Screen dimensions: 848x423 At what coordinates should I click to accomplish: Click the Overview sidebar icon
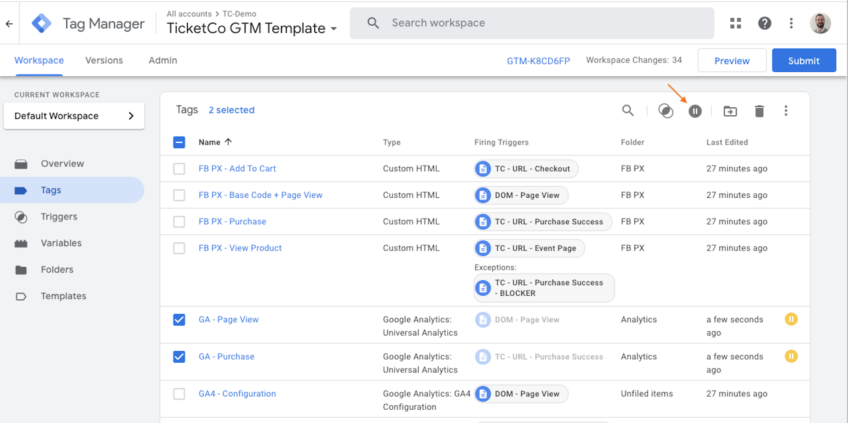pos(21,164)
